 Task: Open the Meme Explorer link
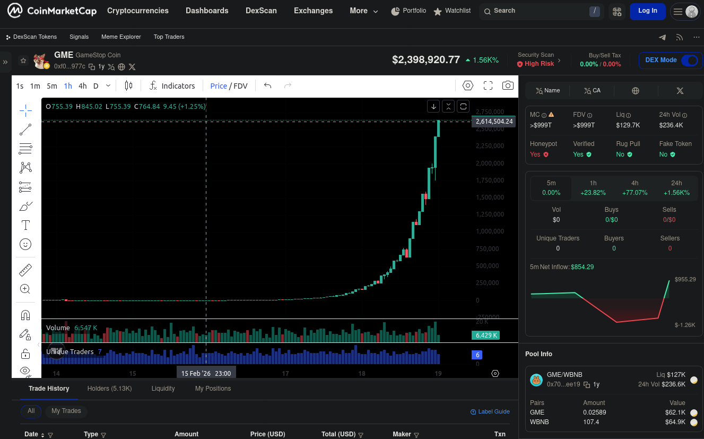(121, 37)
